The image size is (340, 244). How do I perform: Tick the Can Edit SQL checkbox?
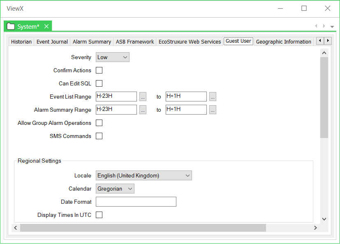99,84
